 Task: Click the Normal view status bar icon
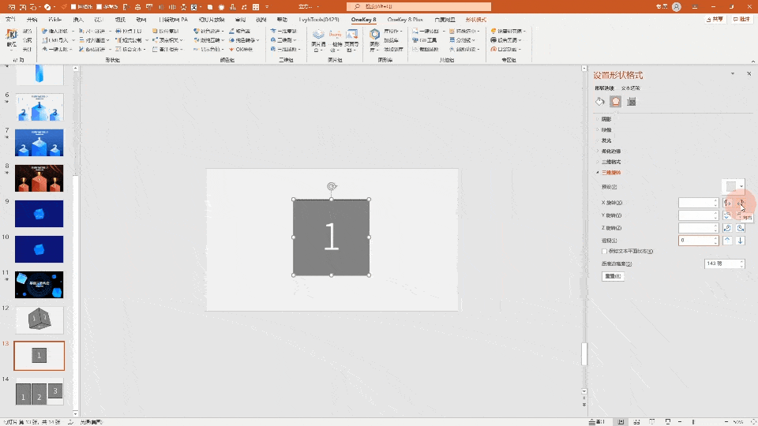[621, 421]
